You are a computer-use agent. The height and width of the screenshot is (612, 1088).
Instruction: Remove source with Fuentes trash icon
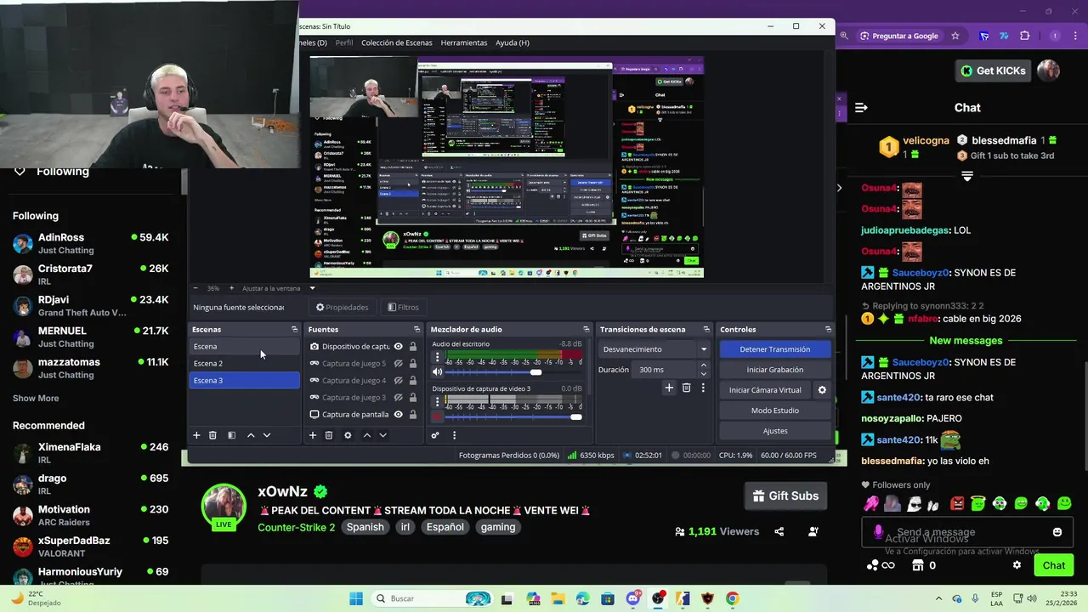329,435
